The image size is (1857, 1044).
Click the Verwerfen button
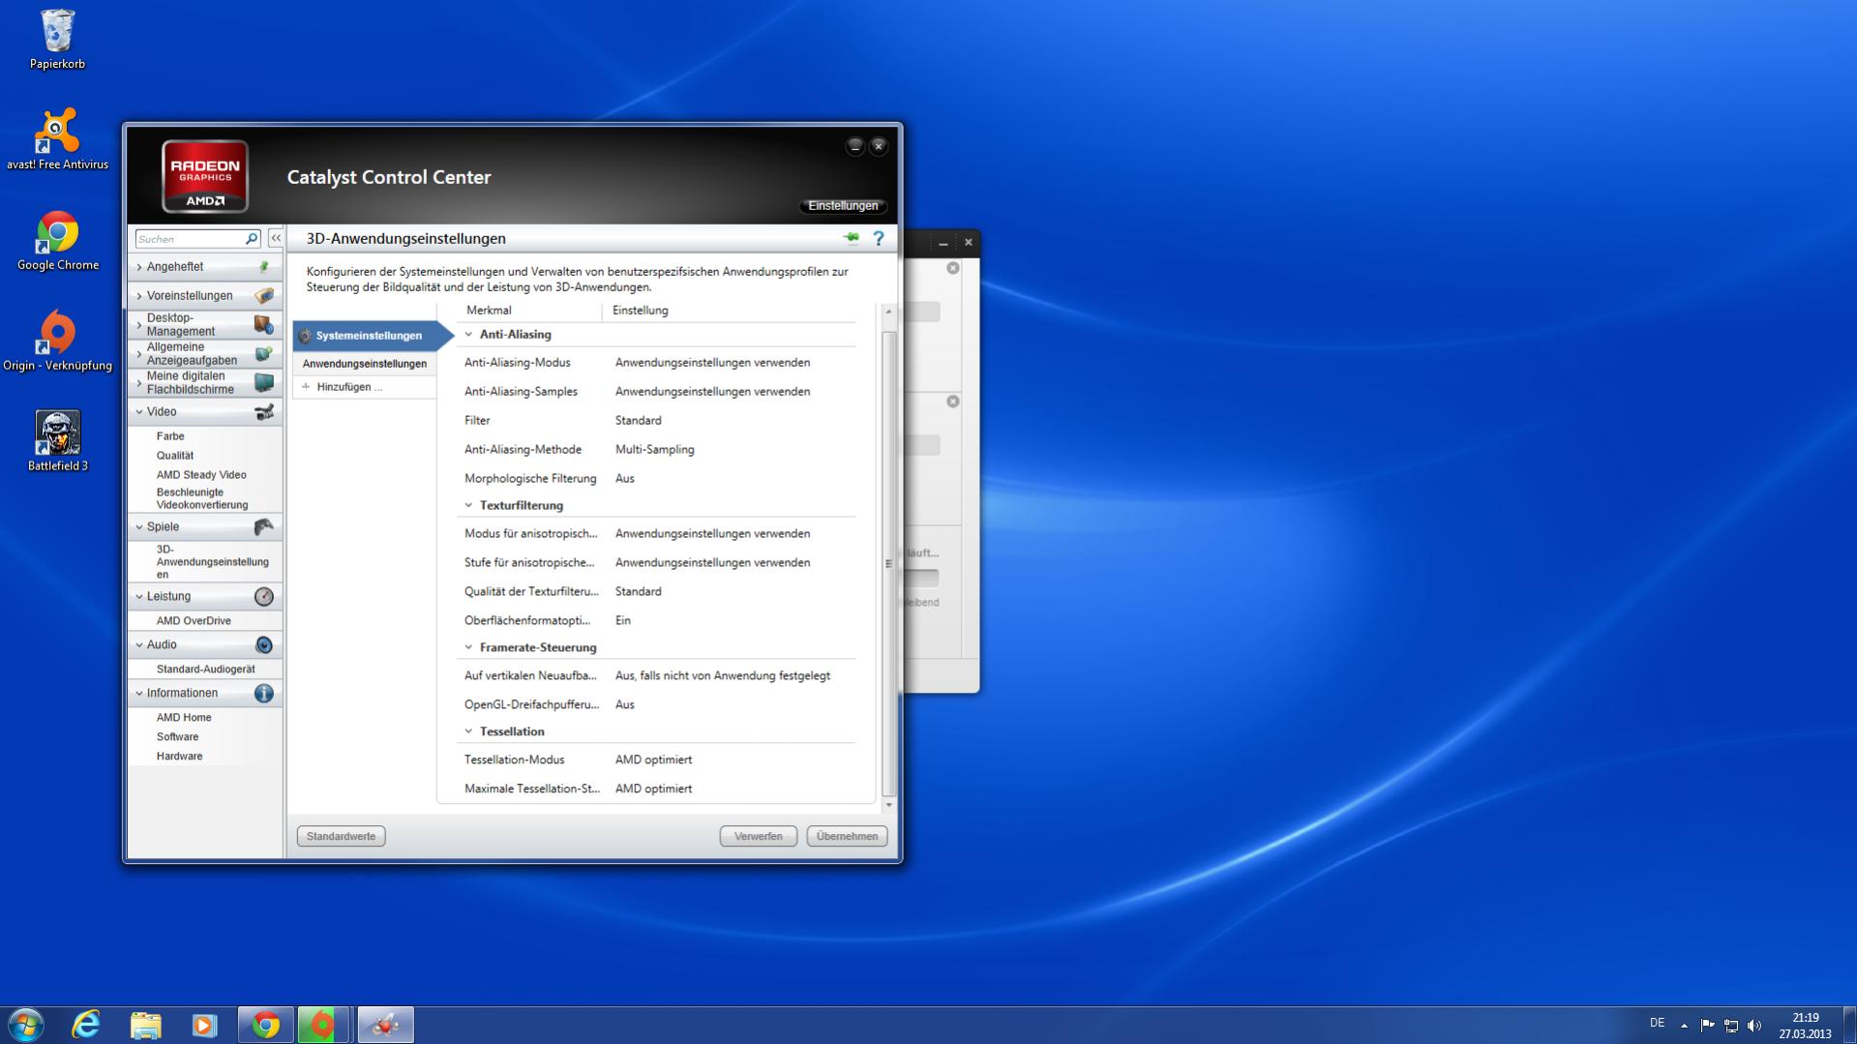(x=758, y=836)
